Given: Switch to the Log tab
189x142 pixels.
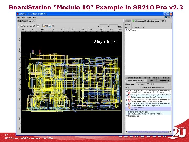Looking at the screenshot, I should point(128,21).
